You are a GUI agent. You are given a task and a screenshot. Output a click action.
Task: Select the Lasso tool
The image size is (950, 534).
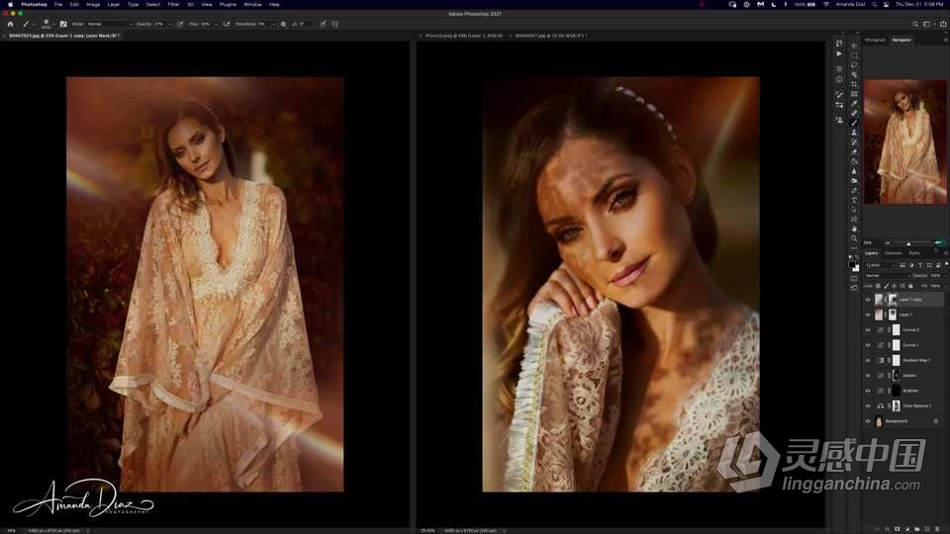854,65
